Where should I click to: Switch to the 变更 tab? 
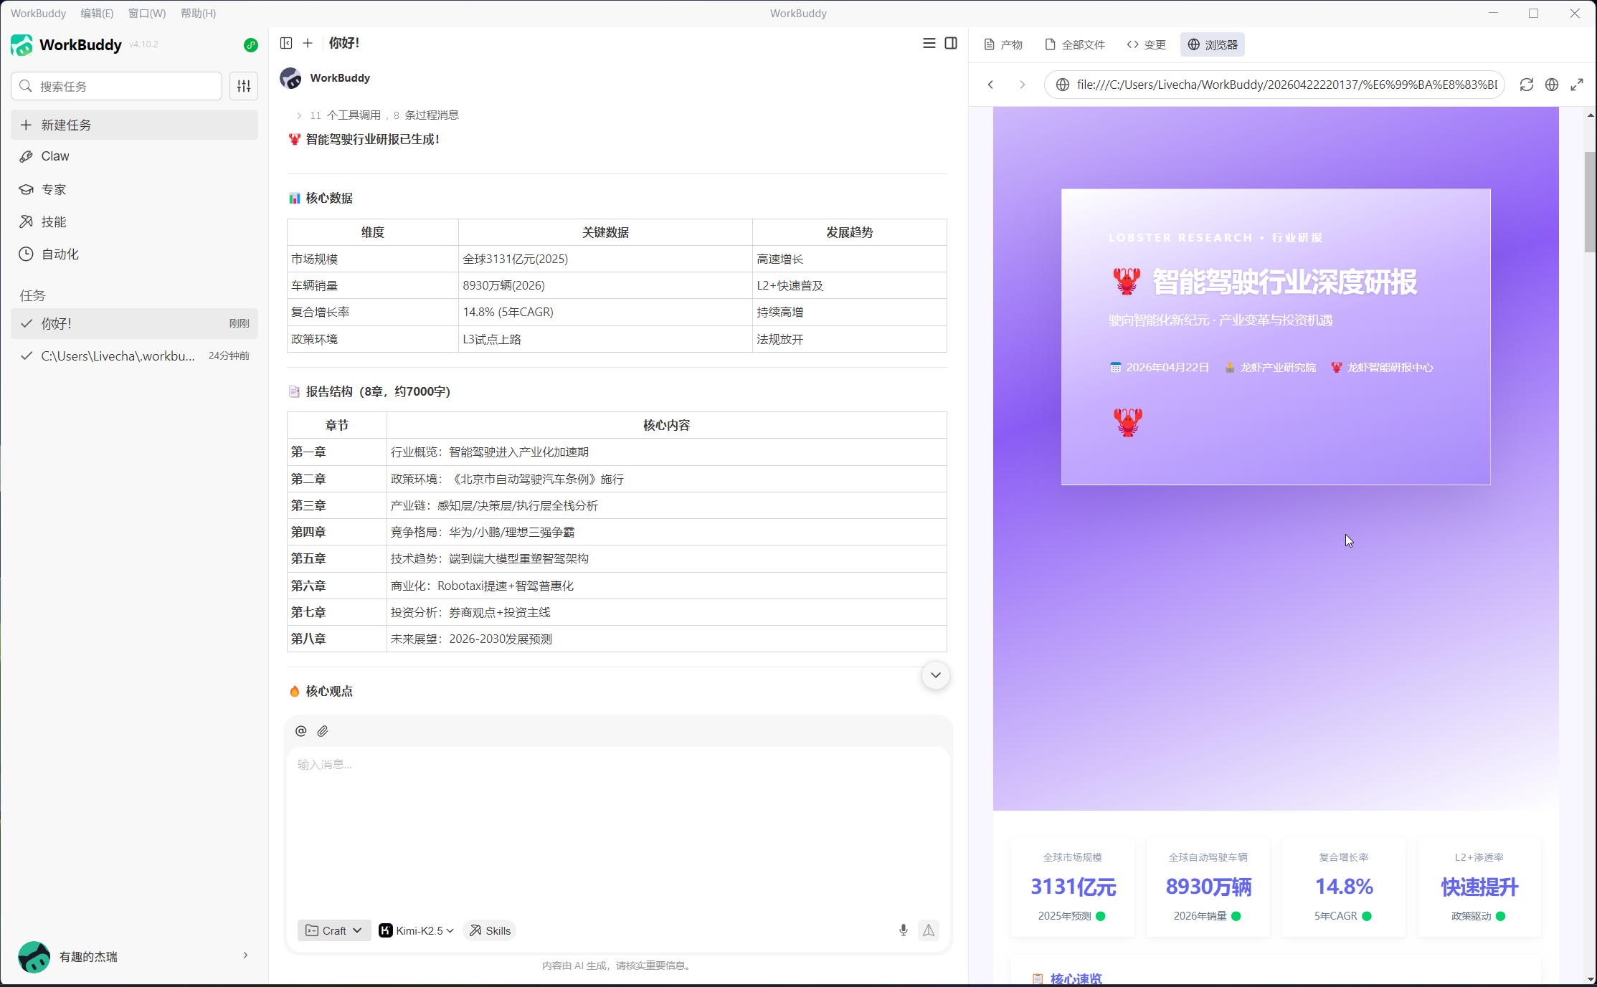tap(1146, 44)
